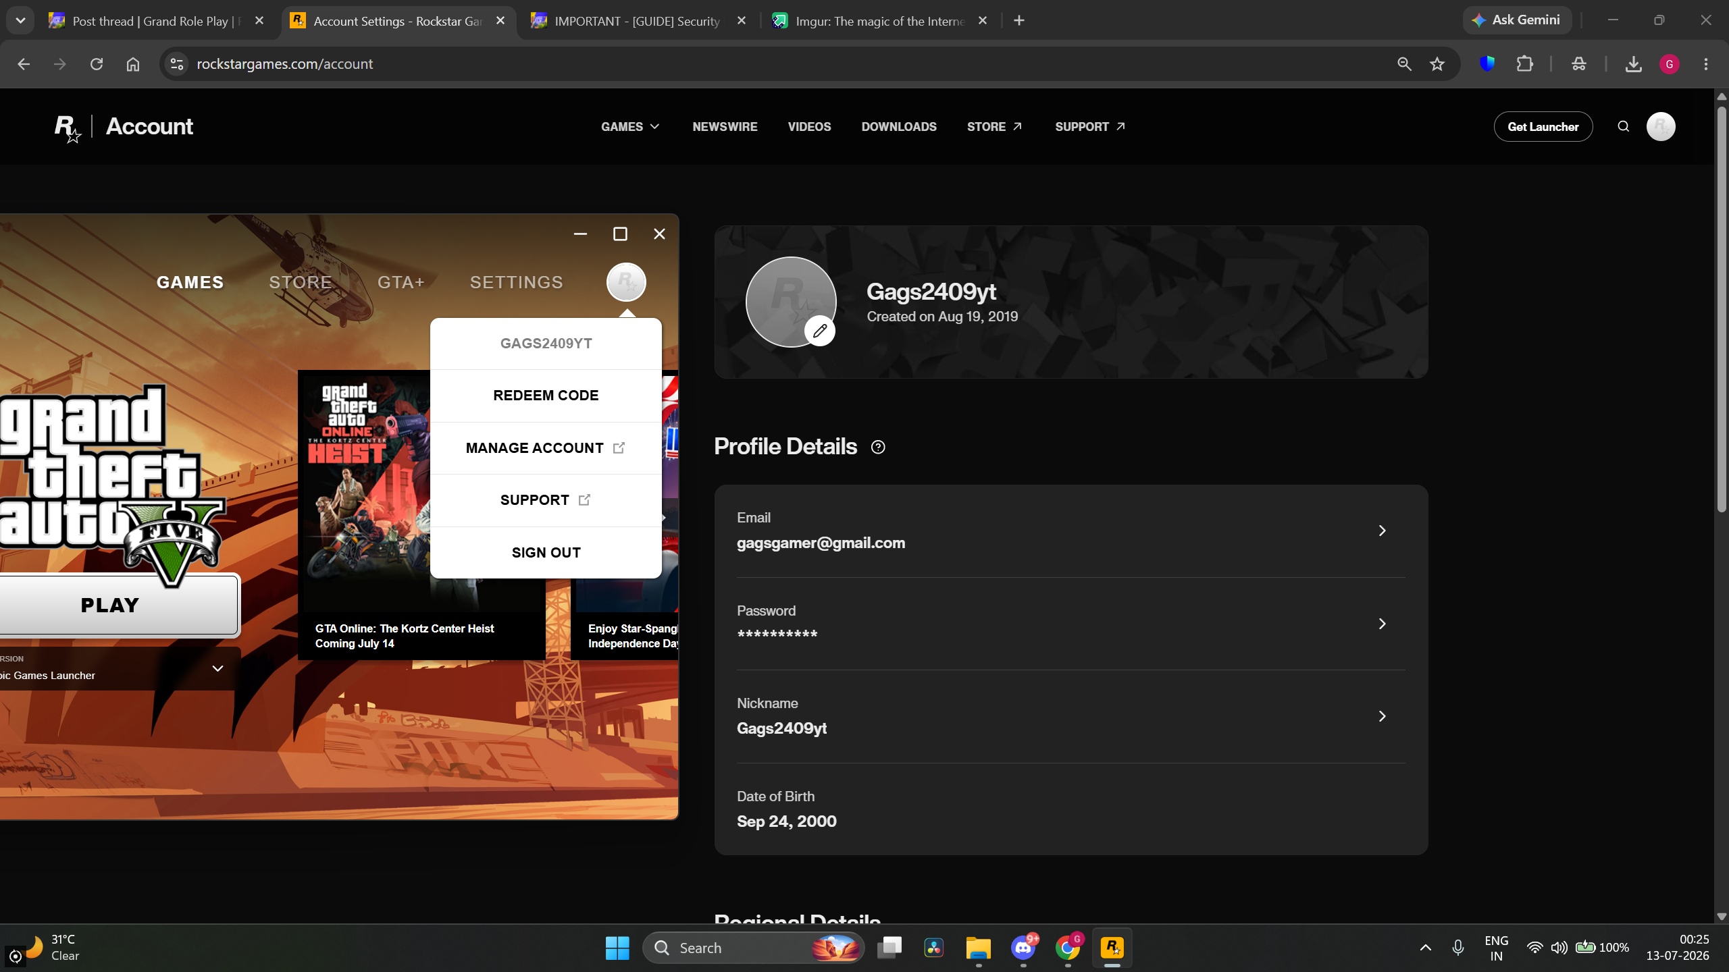
Task: Open Wi-Fi network settings in tray
Action: click(x=1535, y=948)
